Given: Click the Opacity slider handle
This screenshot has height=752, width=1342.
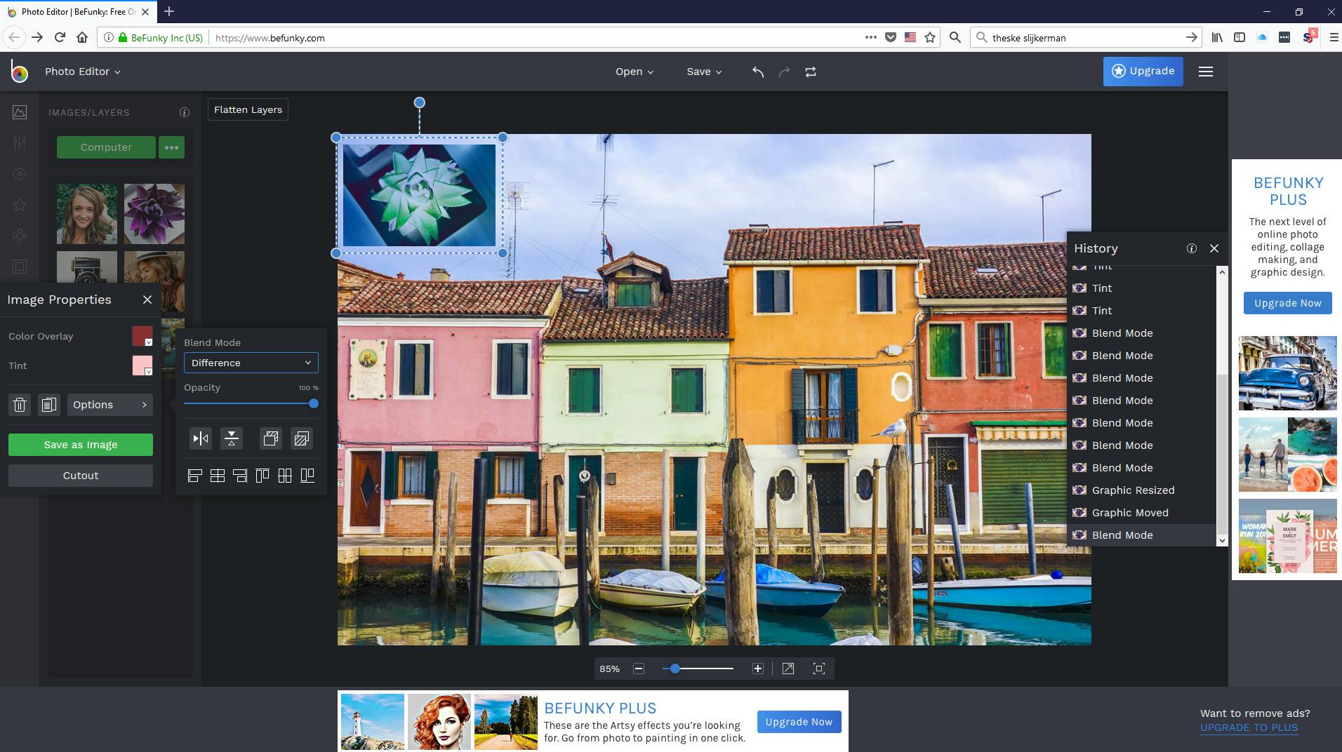Looking at the screenshot, I should pyautogui.click(x=314, y=403).
